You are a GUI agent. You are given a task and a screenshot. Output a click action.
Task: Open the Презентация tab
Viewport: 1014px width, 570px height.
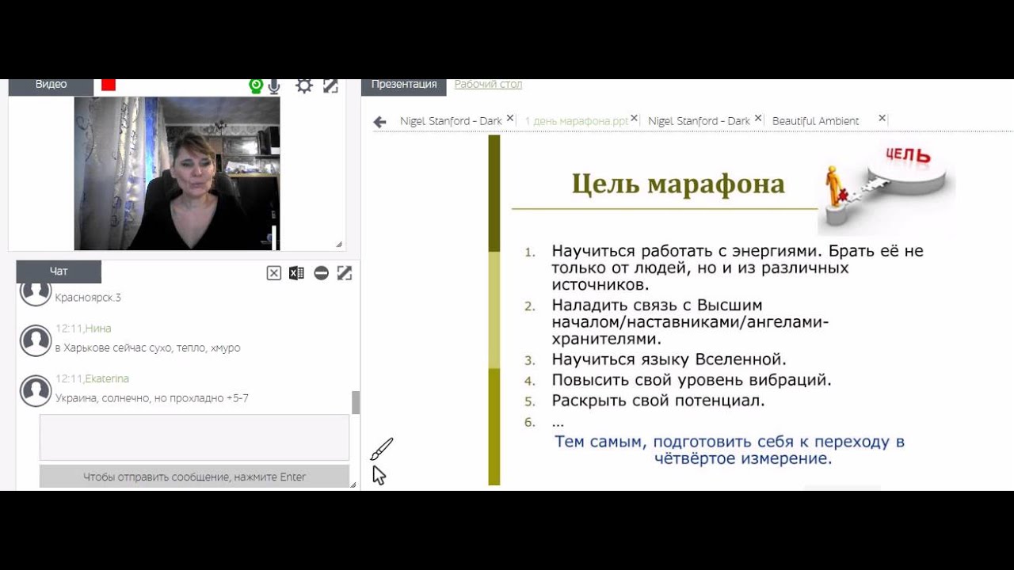(x=404, y=85)
